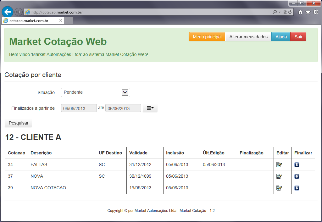Click the browser forward arrow
This screenshot has width=322, height=222.
coord(19,12)
